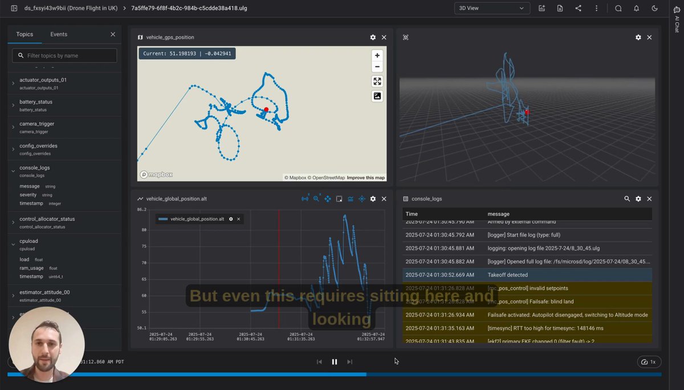Image resolution: width=684 pixels, height=390 pixels.
Task: Open legend series vehicle_global_position.alt settings gear
Action: click(x=231, y=219)
